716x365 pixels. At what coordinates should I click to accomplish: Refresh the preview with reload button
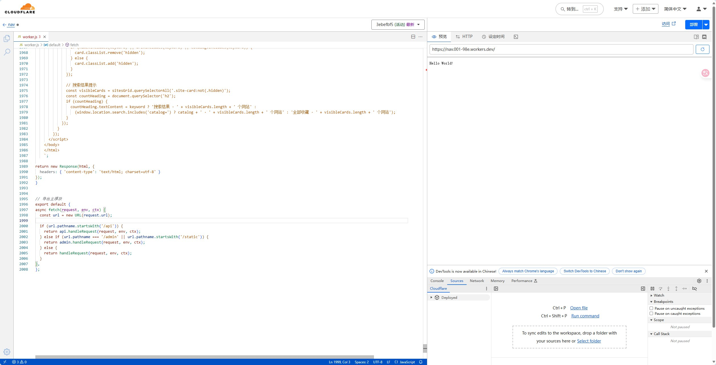coord(702,49)
